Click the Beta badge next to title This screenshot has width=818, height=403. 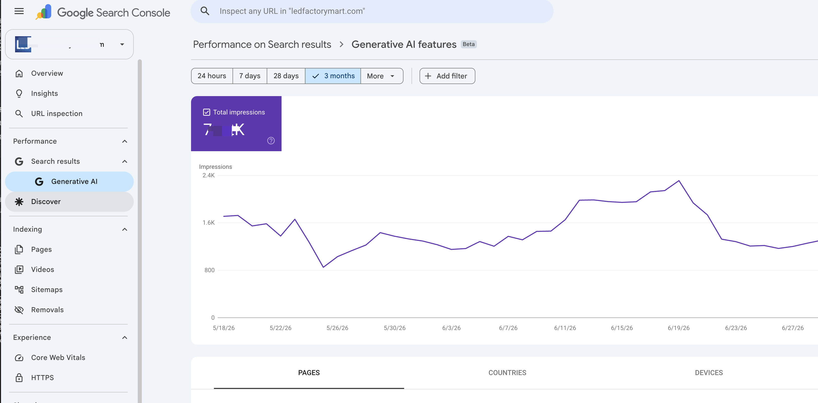pos(468,44)
